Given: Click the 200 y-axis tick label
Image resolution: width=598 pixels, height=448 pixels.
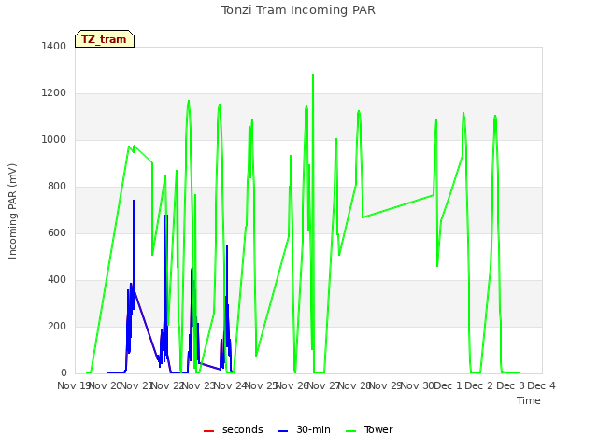Looking at the screenshot, I should coord(57,326).
